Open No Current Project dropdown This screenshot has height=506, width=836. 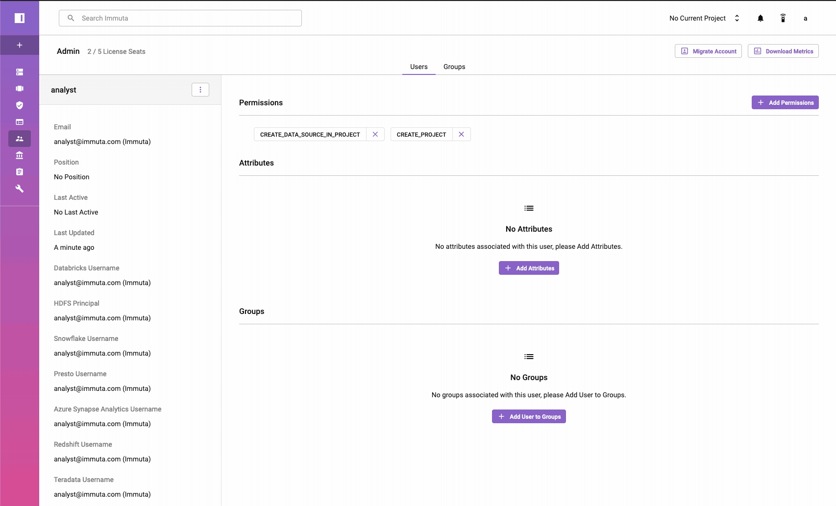coord(705,18)
